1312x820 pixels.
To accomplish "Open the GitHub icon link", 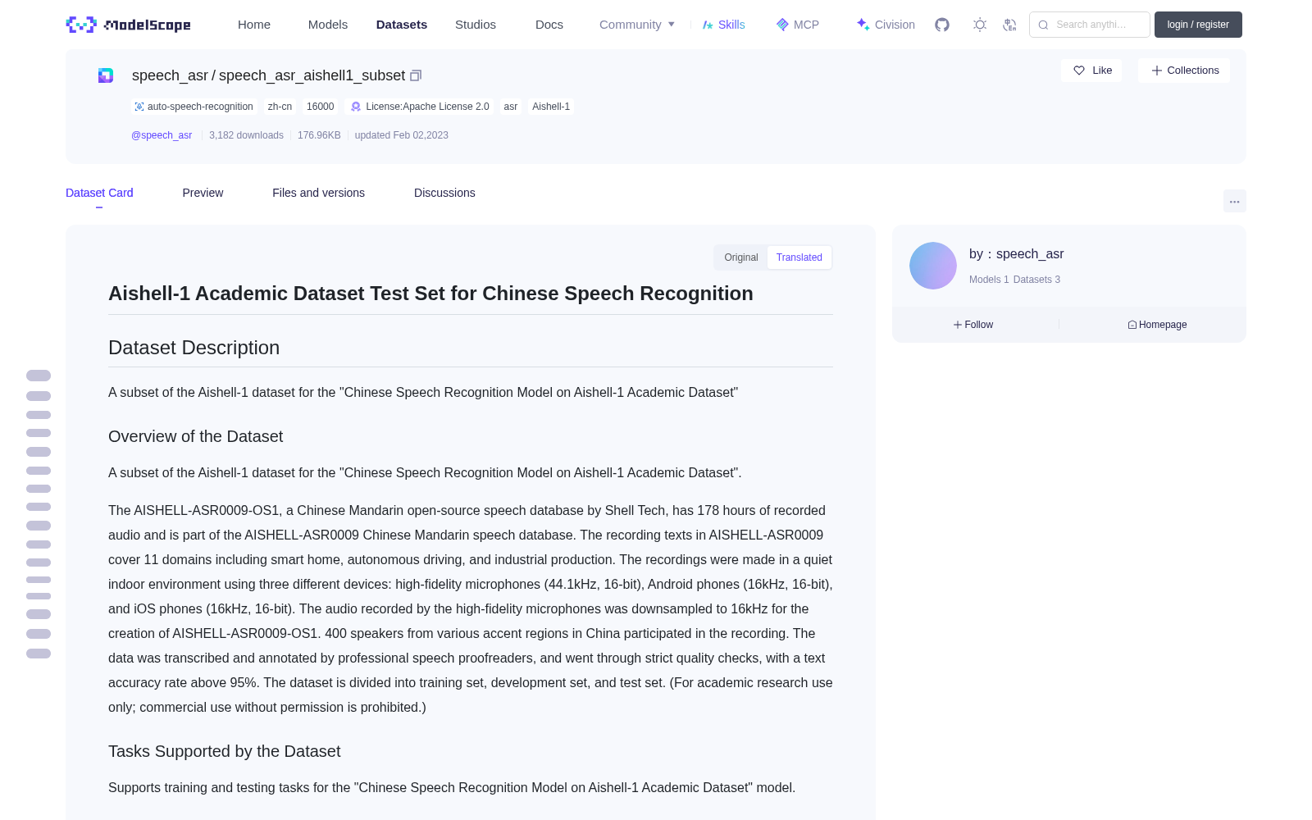I will 942,25.
